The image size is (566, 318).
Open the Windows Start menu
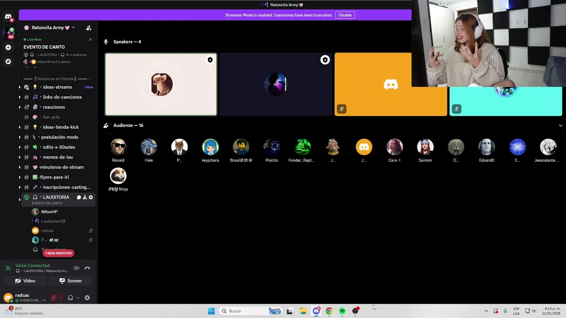[211, 311]
